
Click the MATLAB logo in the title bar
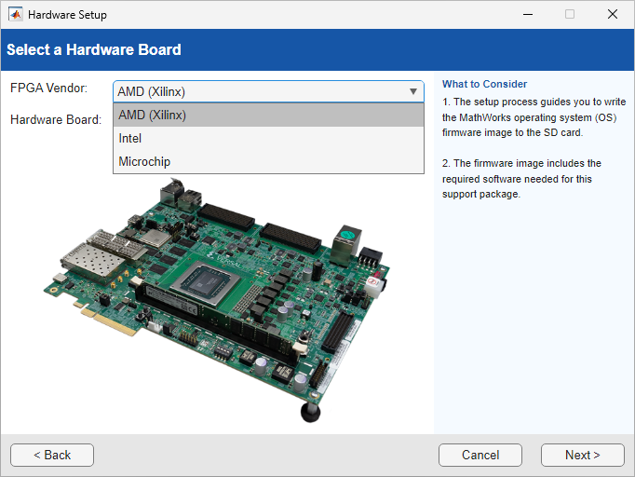(16, 15)
